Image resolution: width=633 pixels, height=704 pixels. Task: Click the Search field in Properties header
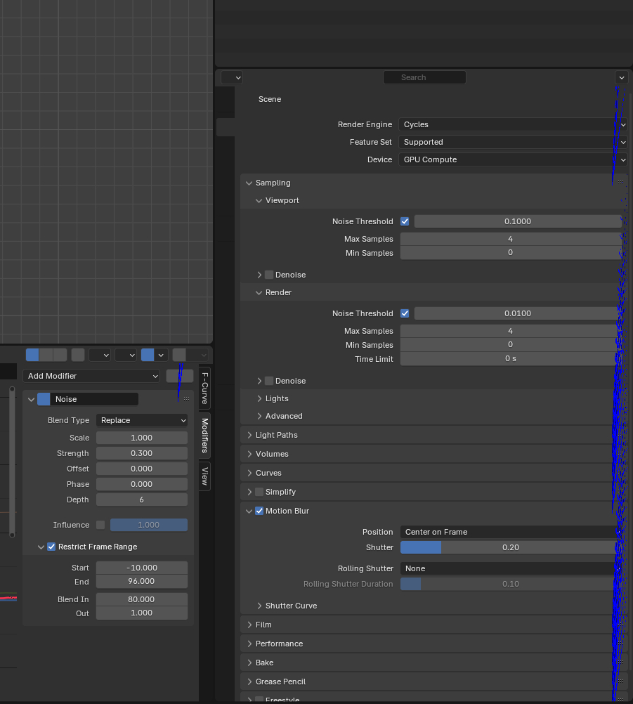click(424, 77)
